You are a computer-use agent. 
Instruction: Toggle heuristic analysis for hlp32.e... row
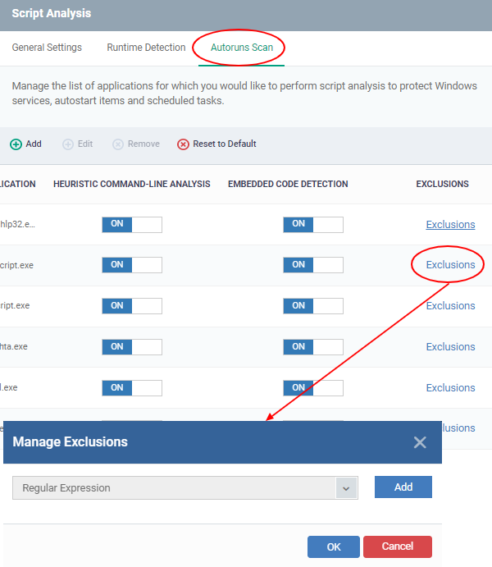tap(132, 225)
